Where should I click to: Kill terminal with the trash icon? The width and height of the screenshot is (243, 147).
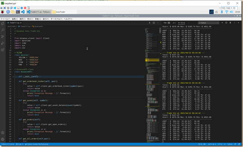tap(230, 23)
